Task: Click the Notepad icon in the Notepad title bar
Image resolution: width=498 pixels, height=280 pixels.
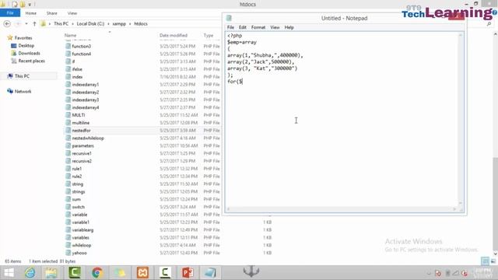Action: (229, 18)
